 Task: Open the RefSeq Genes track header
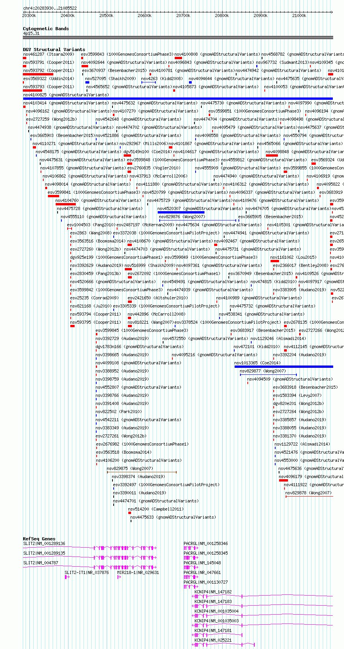[39, 539]
